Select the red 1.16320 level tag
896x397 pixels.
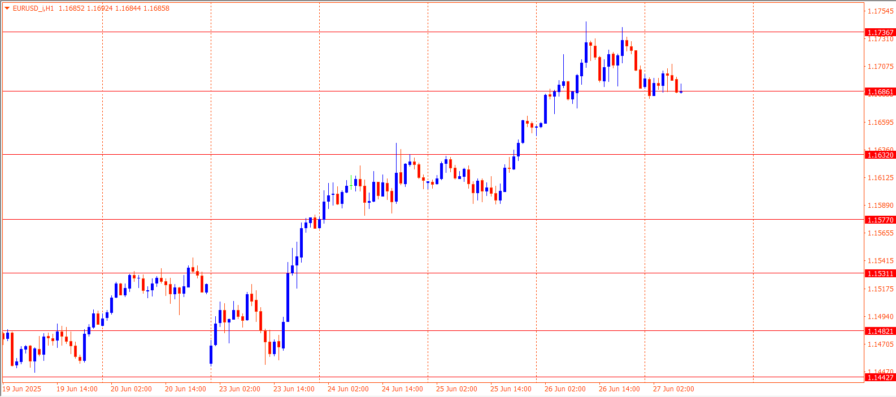click(x=880, y=155)
